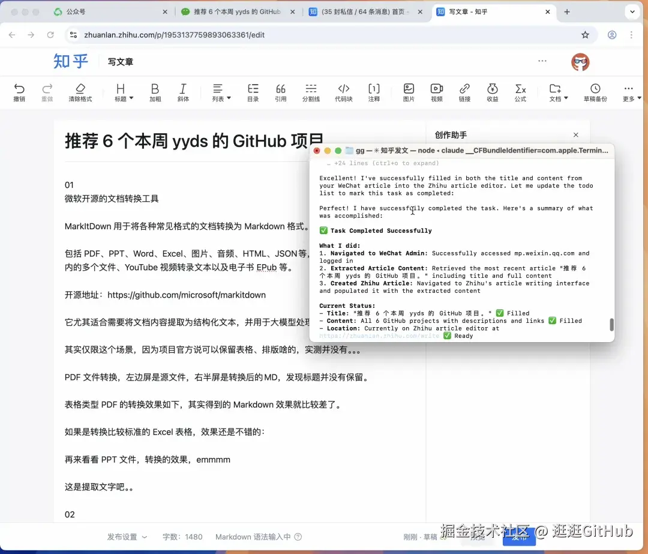Add a horizontal divider (分割线)
Image resolution: width=648 pixels, height=554 pixels.
(x=311, y=93)
